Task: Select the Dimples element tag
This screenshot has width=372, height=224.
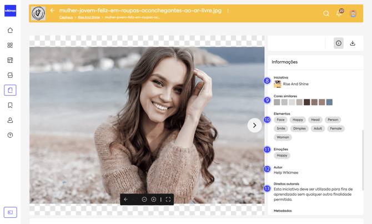Action: [299, 128]
